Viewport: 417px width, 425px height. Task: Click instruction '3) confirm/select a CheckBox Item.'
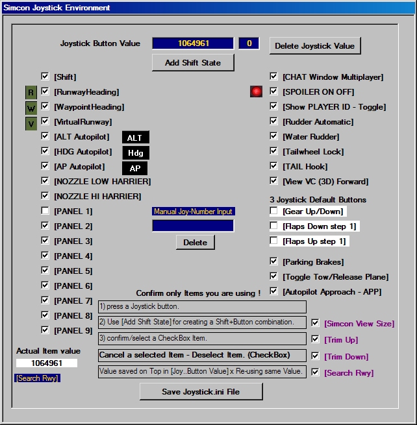(x=202, y=339)
